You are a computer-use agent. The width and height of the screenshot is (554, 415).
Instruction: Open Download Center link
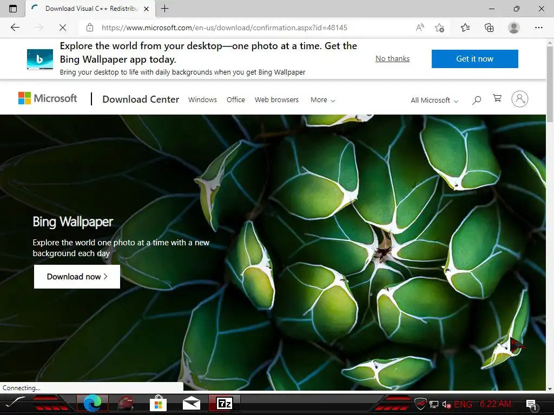click(x=141, y=99)
